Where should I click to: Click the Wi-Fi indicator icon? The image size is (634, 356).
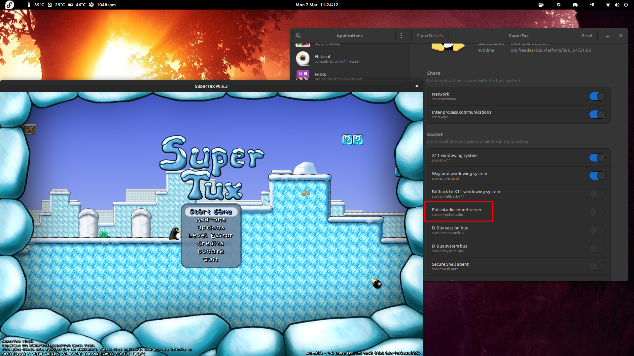[x=608, y=5]
